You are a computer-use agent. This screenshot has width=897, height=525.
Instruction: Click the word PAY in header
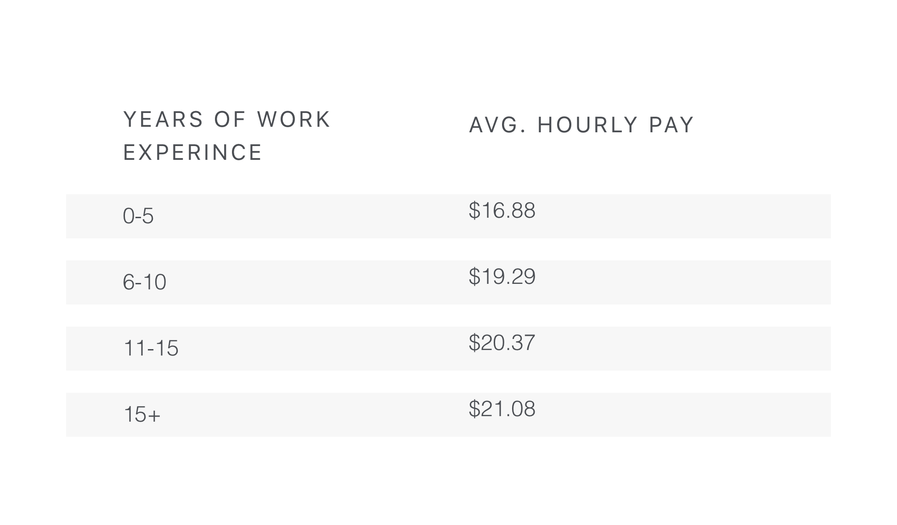tap(671, 125)
